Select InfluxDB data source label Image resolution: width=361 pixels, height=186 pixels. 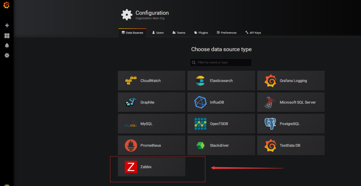217,102
